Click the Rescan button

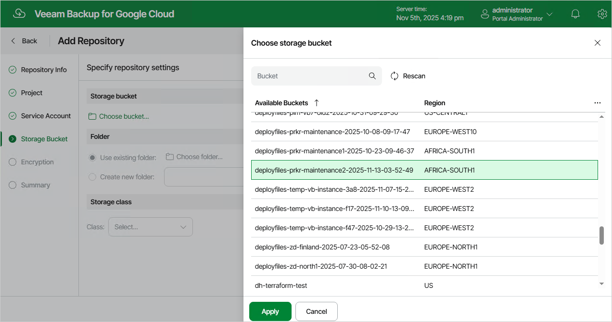pyautogui.click(x=408, y=76)
